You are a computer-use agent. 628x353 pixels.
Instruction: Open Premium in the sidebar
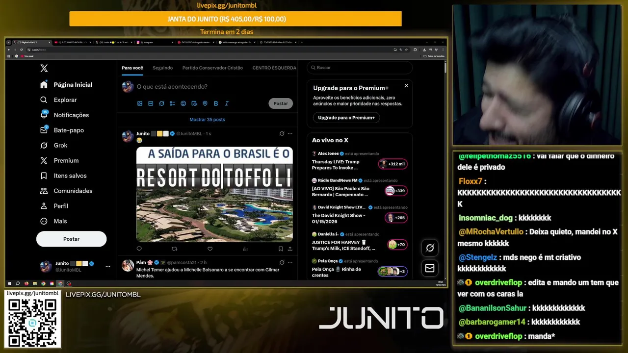coord(59,161)
